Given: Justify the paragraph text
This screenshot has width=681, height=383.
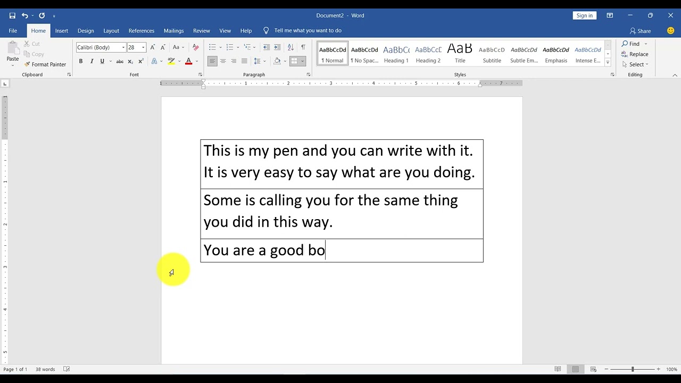Looking at the screenshot, I should [244, 61].
